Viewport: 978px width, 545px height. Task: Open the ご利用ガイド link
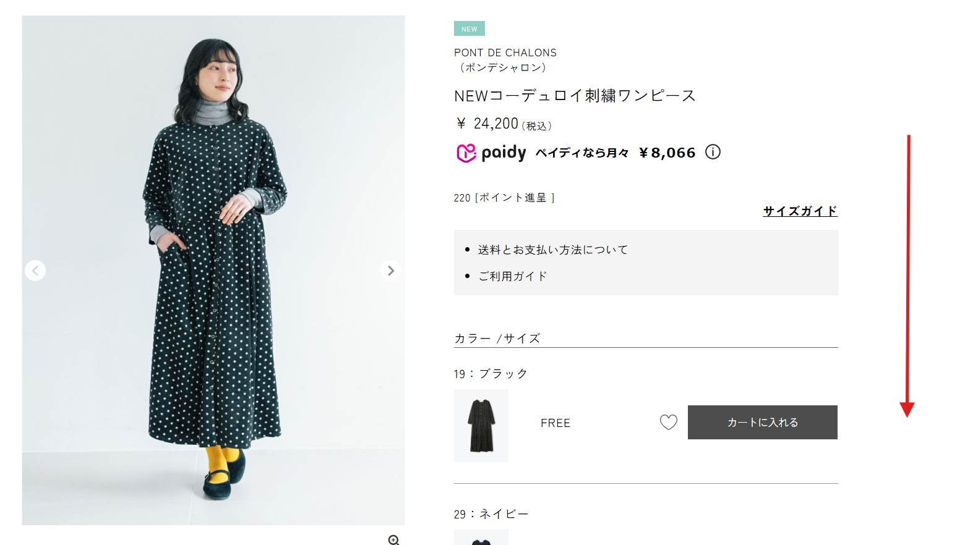513,276
